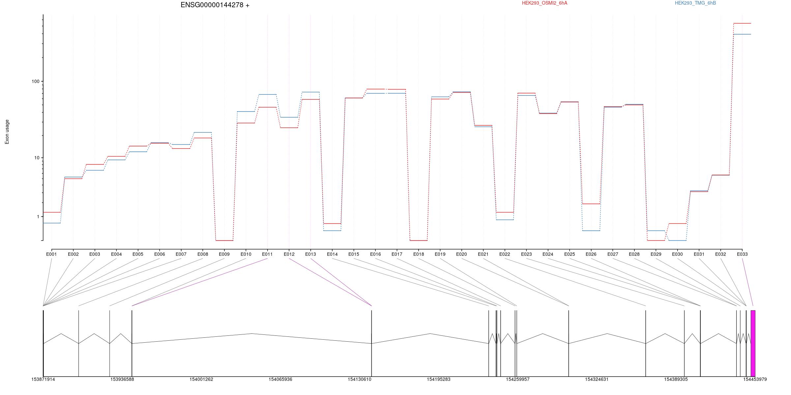The width and height of the screenshot is (791, 395).
Task: Click exon label E021
Action: pyautogui.click(x=483, y=254)
